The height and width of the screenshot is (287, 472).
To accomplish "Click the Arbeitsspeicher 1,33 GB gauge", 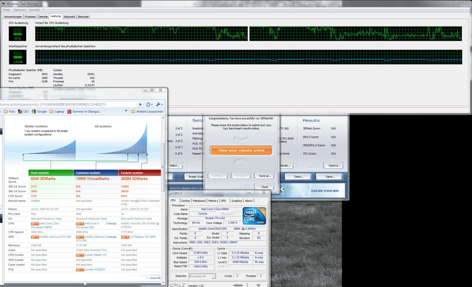I will (18, 58).
